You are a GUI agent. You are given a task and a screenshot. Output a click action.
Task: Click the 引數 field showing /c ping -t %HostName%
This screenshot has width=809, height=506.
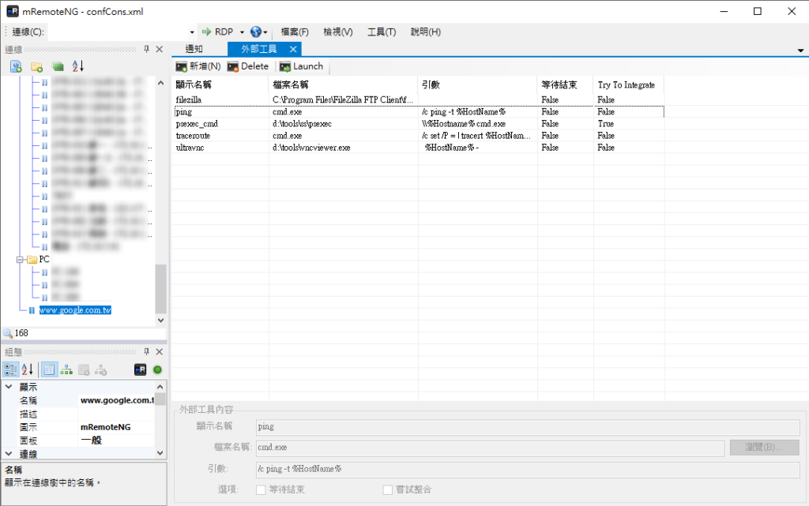pyautogui.click(x=527, y=469)
